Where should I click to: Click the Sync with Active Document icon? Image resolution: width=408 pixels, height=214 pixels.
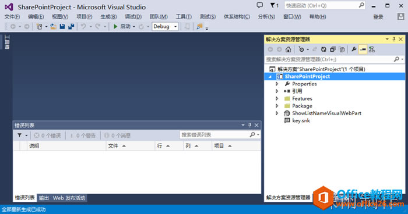click(315, 49)
